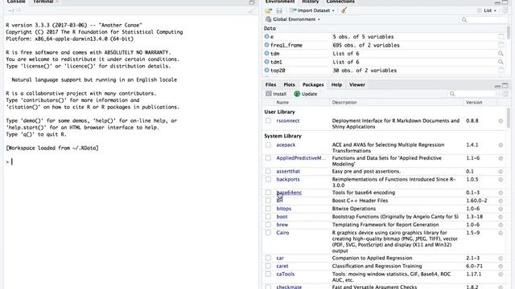515x289 pixels.
Task: Enable the Cairo package checkbox
Action: (x=268, y=233)
